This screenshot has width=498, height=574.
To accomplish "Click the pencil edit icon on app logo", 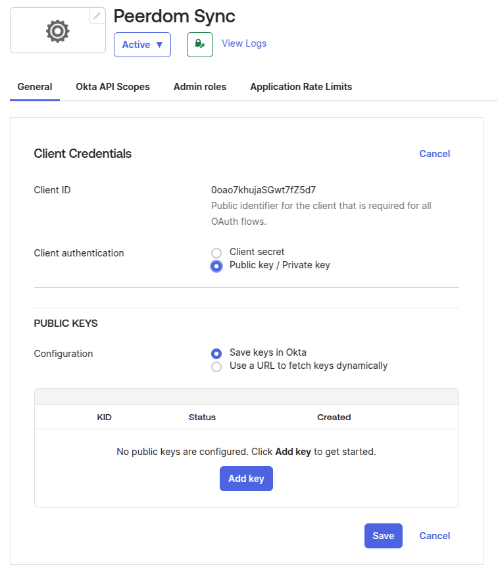I will click(97, 16).
